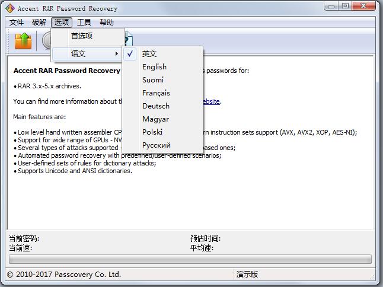Choose 首选项 from the options menu

pos(87,36)
